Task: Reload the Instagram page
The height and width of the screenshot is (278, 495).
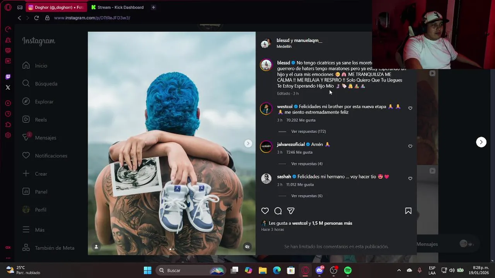Action: click(x=36, y=18)
